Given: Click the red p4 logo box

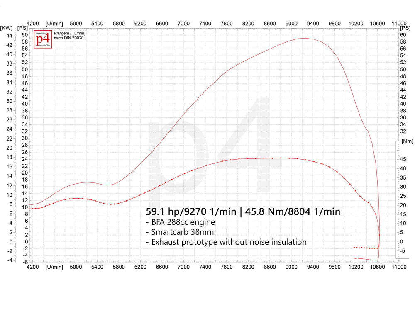Looking at the screenshot, I should 43,39.
